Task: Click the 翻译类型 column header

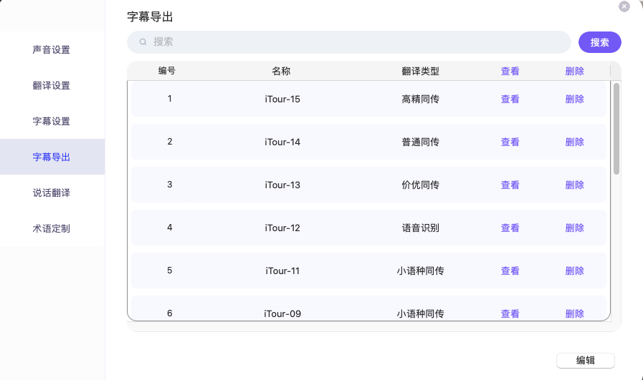Action: click(420, 72)
